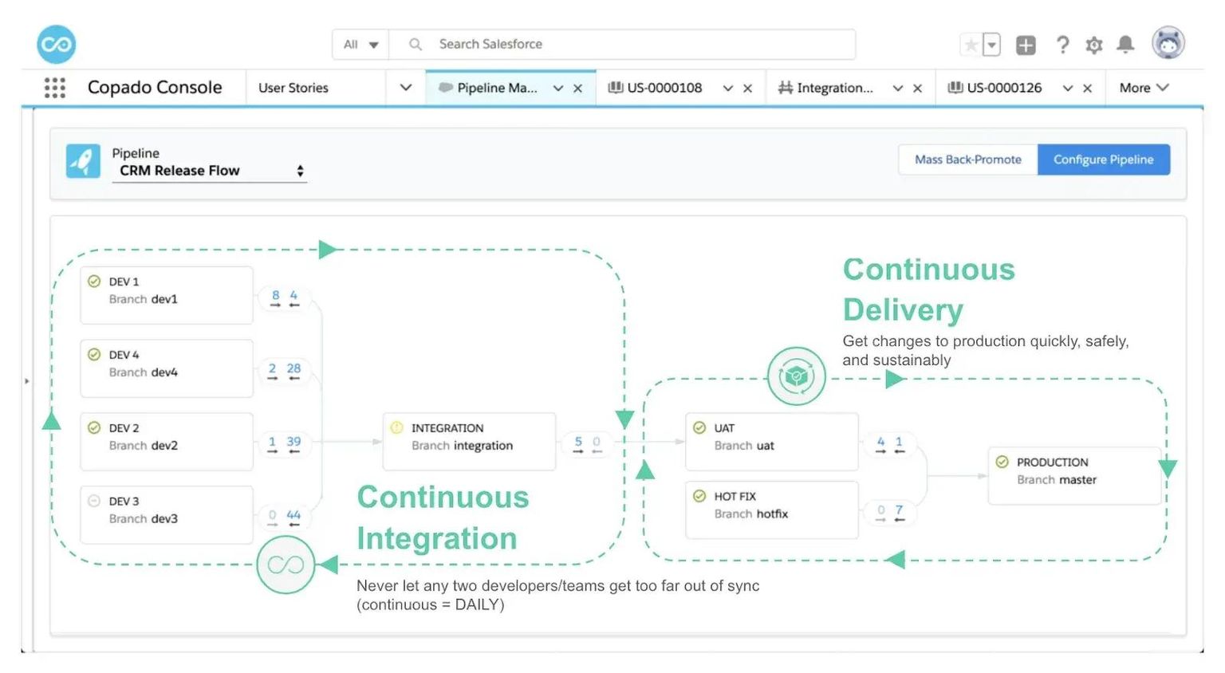Image resolution: width=1225 pixels, height=673 pixels.
Task: Click DEV 3 grey status icon
Action: coord(94,501)
